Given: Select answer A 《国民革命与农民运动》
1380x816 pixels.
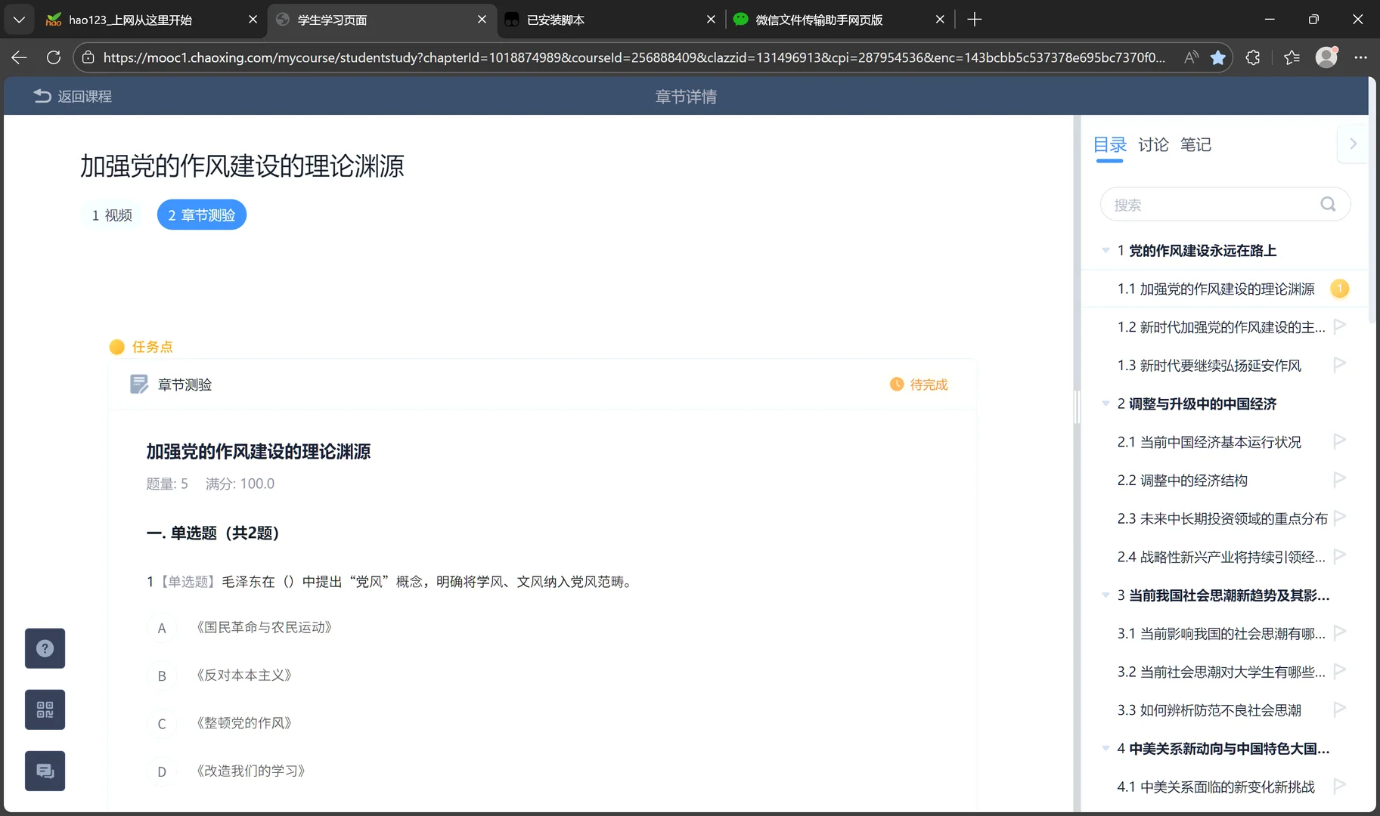Looking at the screenshot, I should [162, 628].
